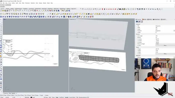Image resolution: width=175 pixels, height=98 pixels.
Task: Click the Cut scissors icon
Action: point(11,11)
